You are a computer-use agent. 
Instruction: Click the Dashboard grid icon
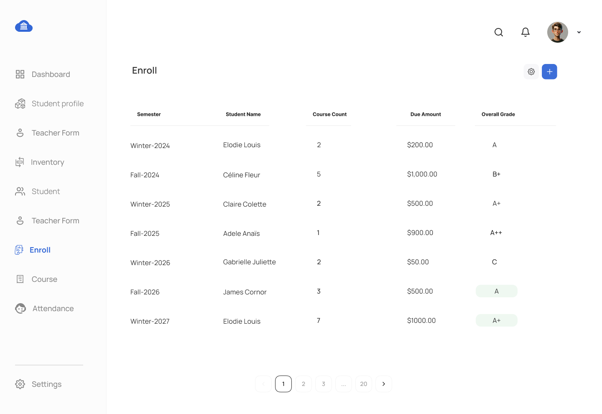[20, 74]
